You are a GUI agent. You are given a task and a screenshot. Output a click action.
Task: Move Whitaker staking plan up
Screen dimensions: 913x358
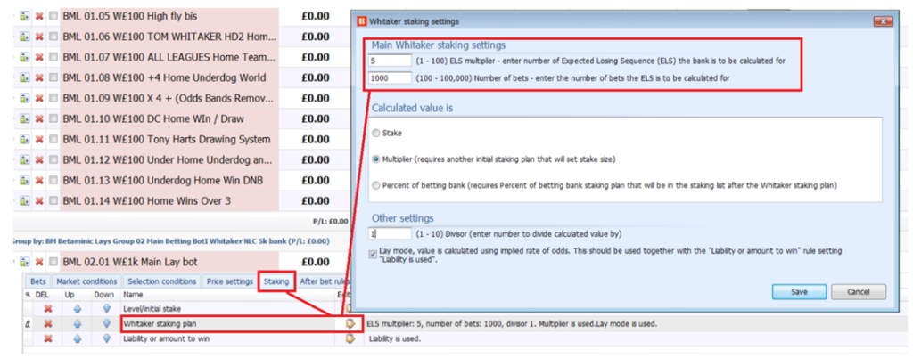tap(78, 323)
